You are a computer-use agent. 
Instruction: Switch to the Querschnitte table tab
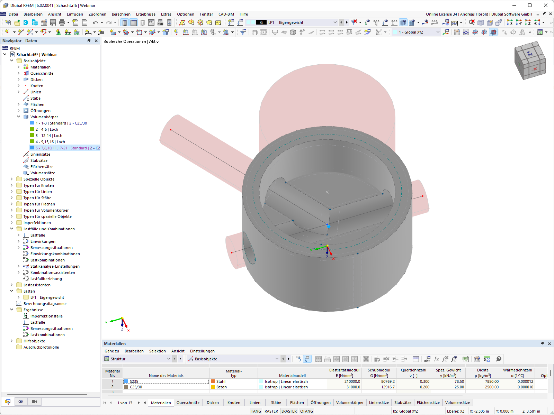coord(188,403)
